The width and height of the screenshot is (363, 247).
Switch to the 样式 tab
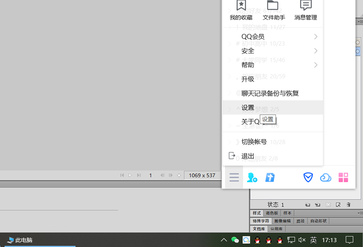[257, 213]
